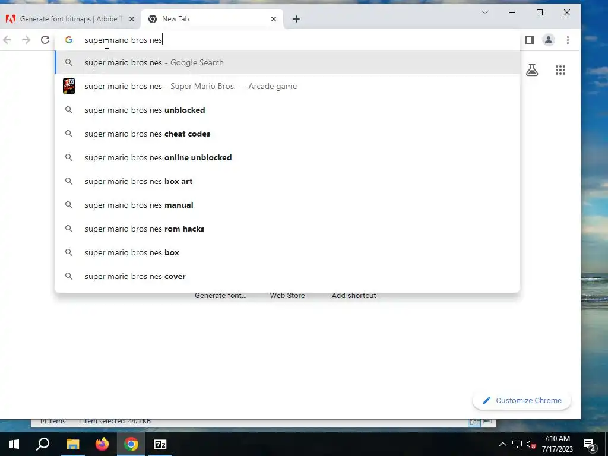Close the New Tab tab

coord(273,19)
